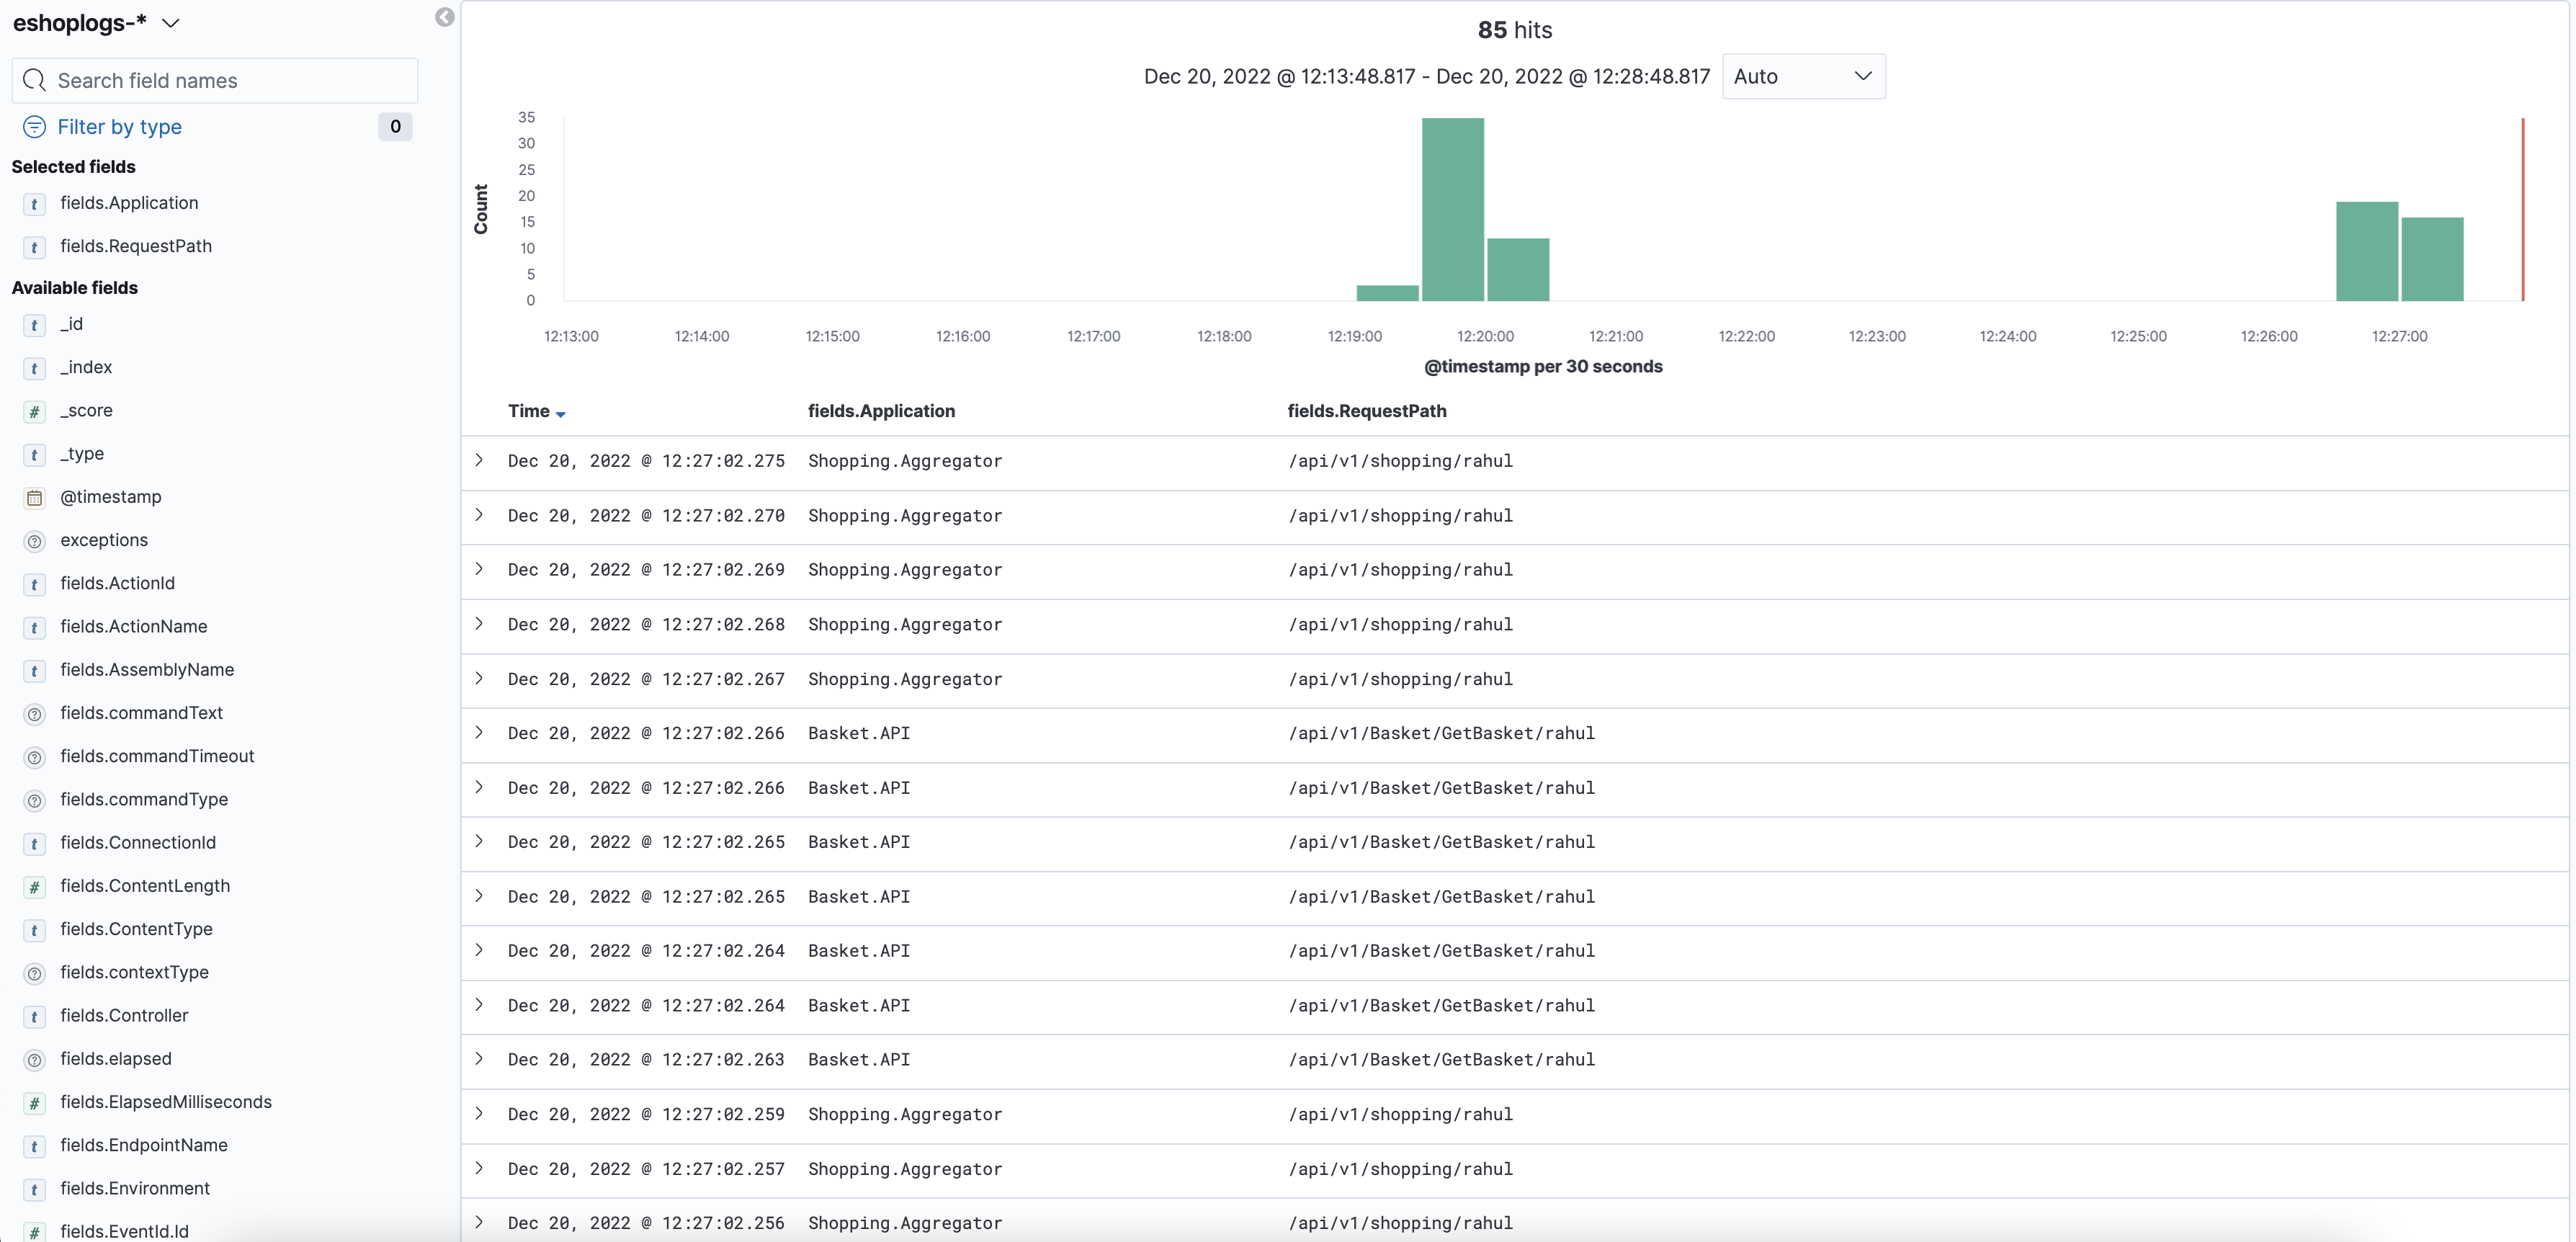Click the filter count badge showing 0
Screen dimensions: 2576x1242
pos(395,127)
